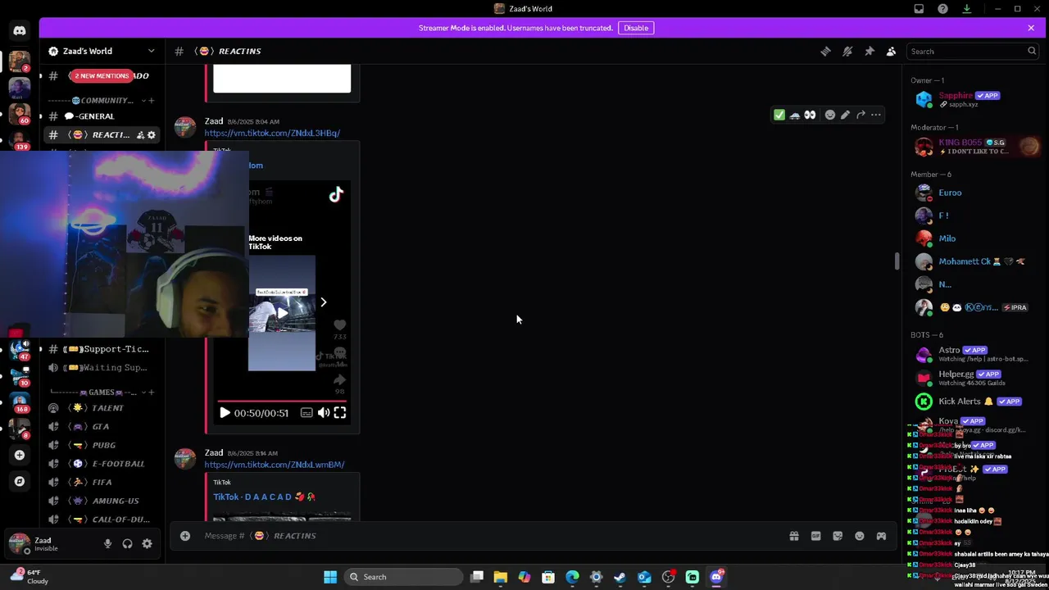Image resolution: width=1049 pixels, height=590 pixels.
Task: Open pinned messages pin icon
Action: 870,51
